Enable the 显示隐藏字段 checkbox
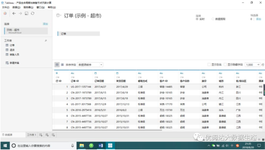 pyautogui.click(x=225, y=65)
